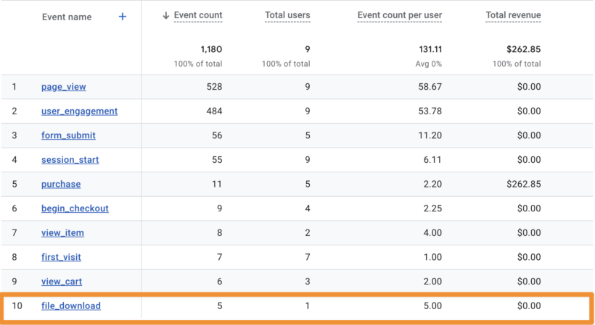Click purchase event count 11
This screenshot has height=325, width=595.
point(217,185)
